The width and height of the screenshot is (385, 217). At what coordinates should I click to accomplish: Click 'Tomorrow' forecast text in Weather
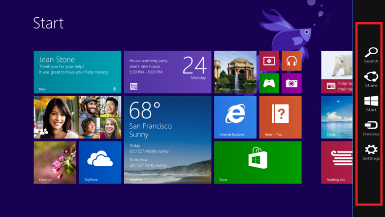coord(138,160)
